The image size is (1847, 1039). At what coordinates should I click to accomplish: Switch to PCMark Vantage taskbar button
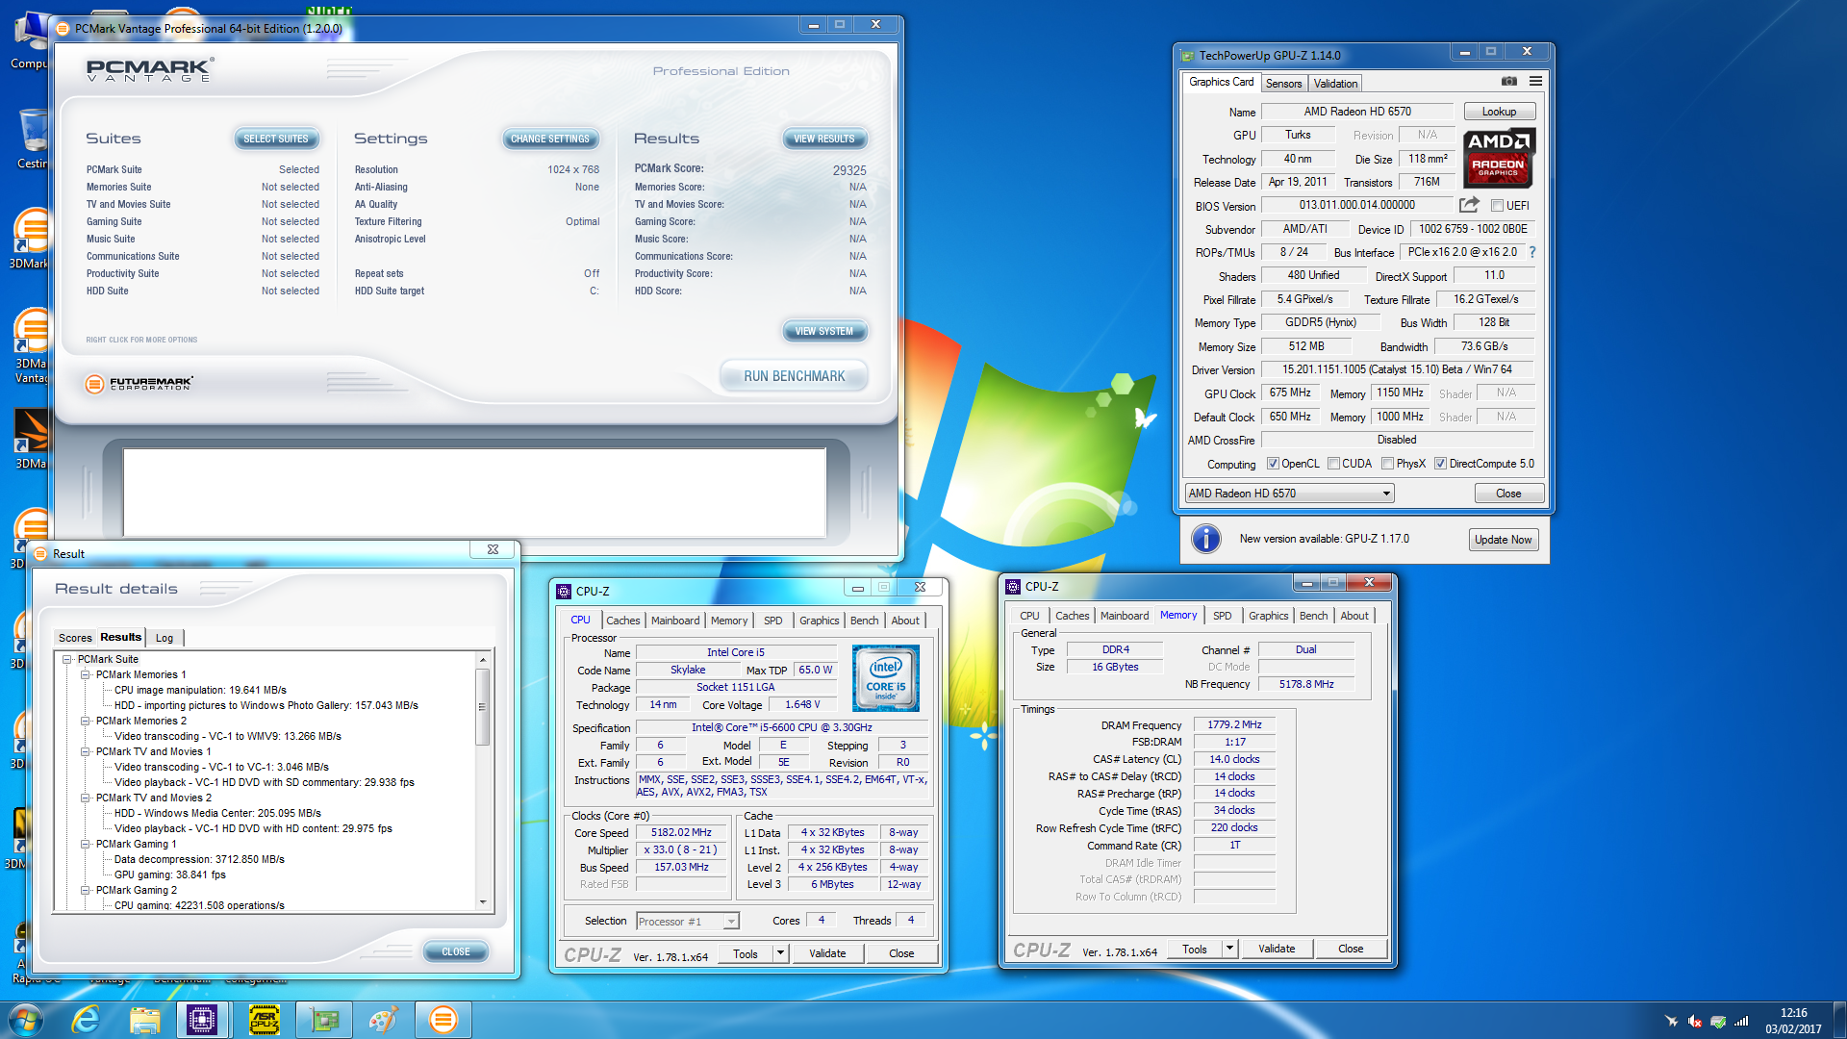pyautogui.click(x=443, y=1020)
